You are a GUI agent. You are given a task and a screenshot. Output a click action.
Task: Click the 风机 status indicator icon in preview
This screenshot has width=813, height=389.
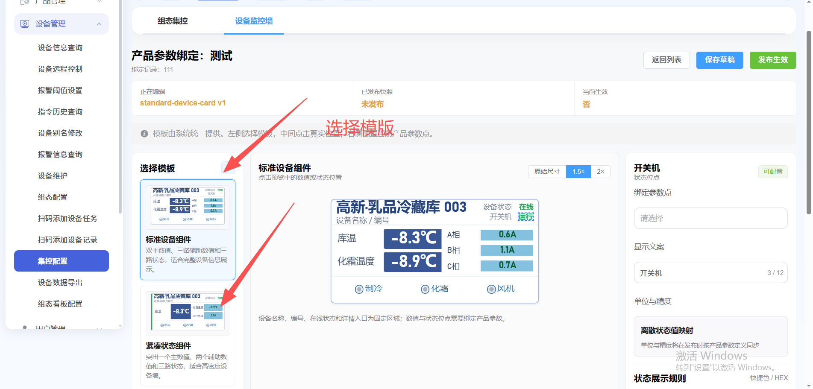tap(491, 289)
